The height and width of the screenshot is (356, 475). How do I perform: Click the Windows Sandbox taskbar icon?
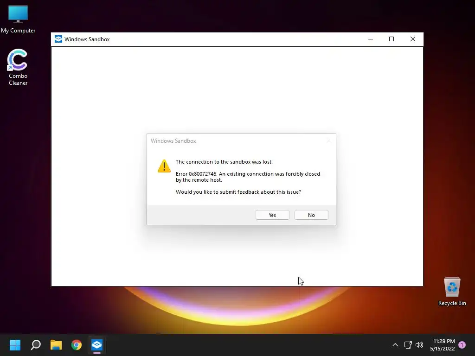[x=97, y=345]
